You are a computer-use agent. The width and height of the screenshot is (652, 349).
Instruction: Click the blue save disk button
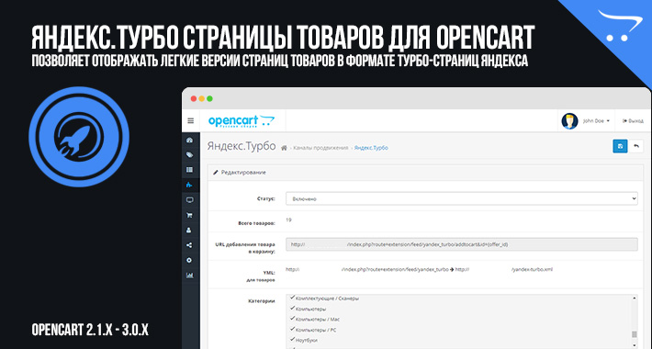[621, 146]
